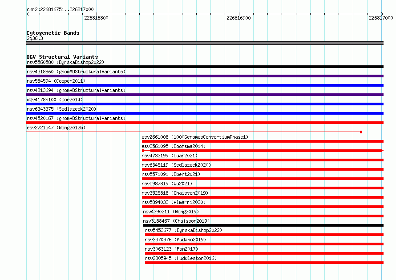396x280 pixels.
Task: Open nsv3063123 (Fan2017) label
Action: click(x=171, y=249)
